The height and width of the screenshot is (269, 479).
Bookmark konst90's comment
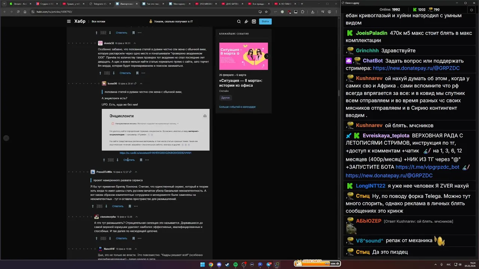[141, 160]
